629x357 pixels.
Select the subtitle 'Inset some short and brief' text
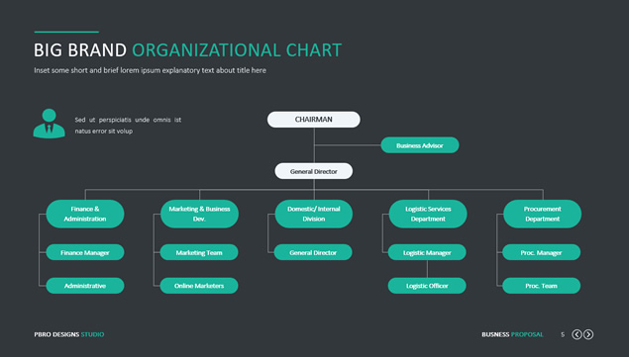150,70
